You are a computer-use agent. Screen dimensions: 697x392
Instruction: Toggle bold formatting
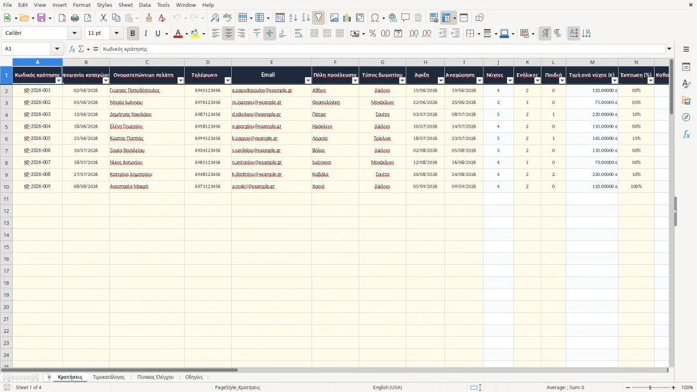133,34
